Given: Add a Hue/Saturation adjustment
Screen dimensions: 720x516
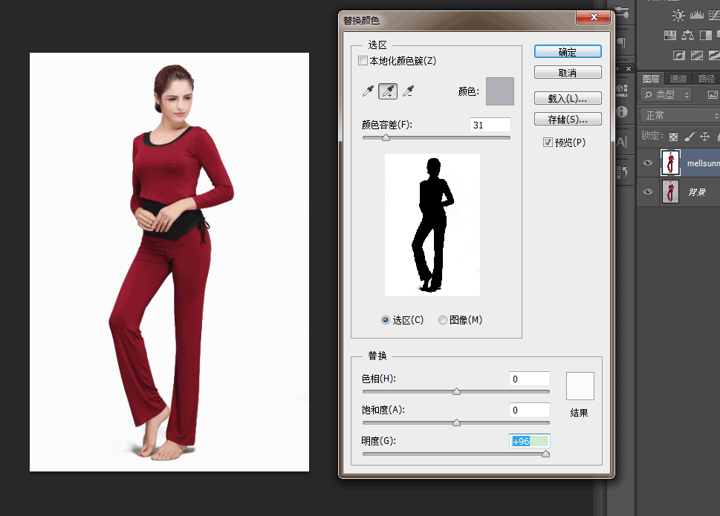Looking at the screenshot, I should coord(670,35).
